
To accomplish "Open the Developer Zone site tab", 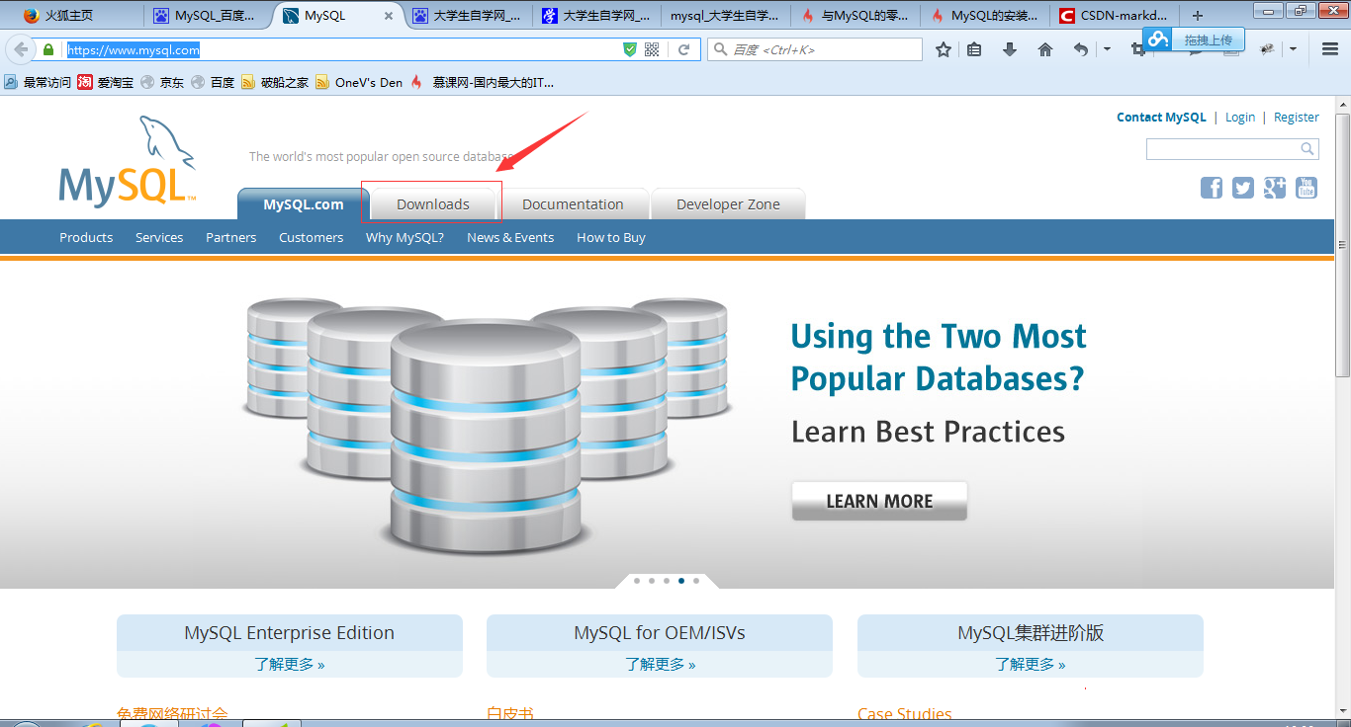I will click(728, 203).
